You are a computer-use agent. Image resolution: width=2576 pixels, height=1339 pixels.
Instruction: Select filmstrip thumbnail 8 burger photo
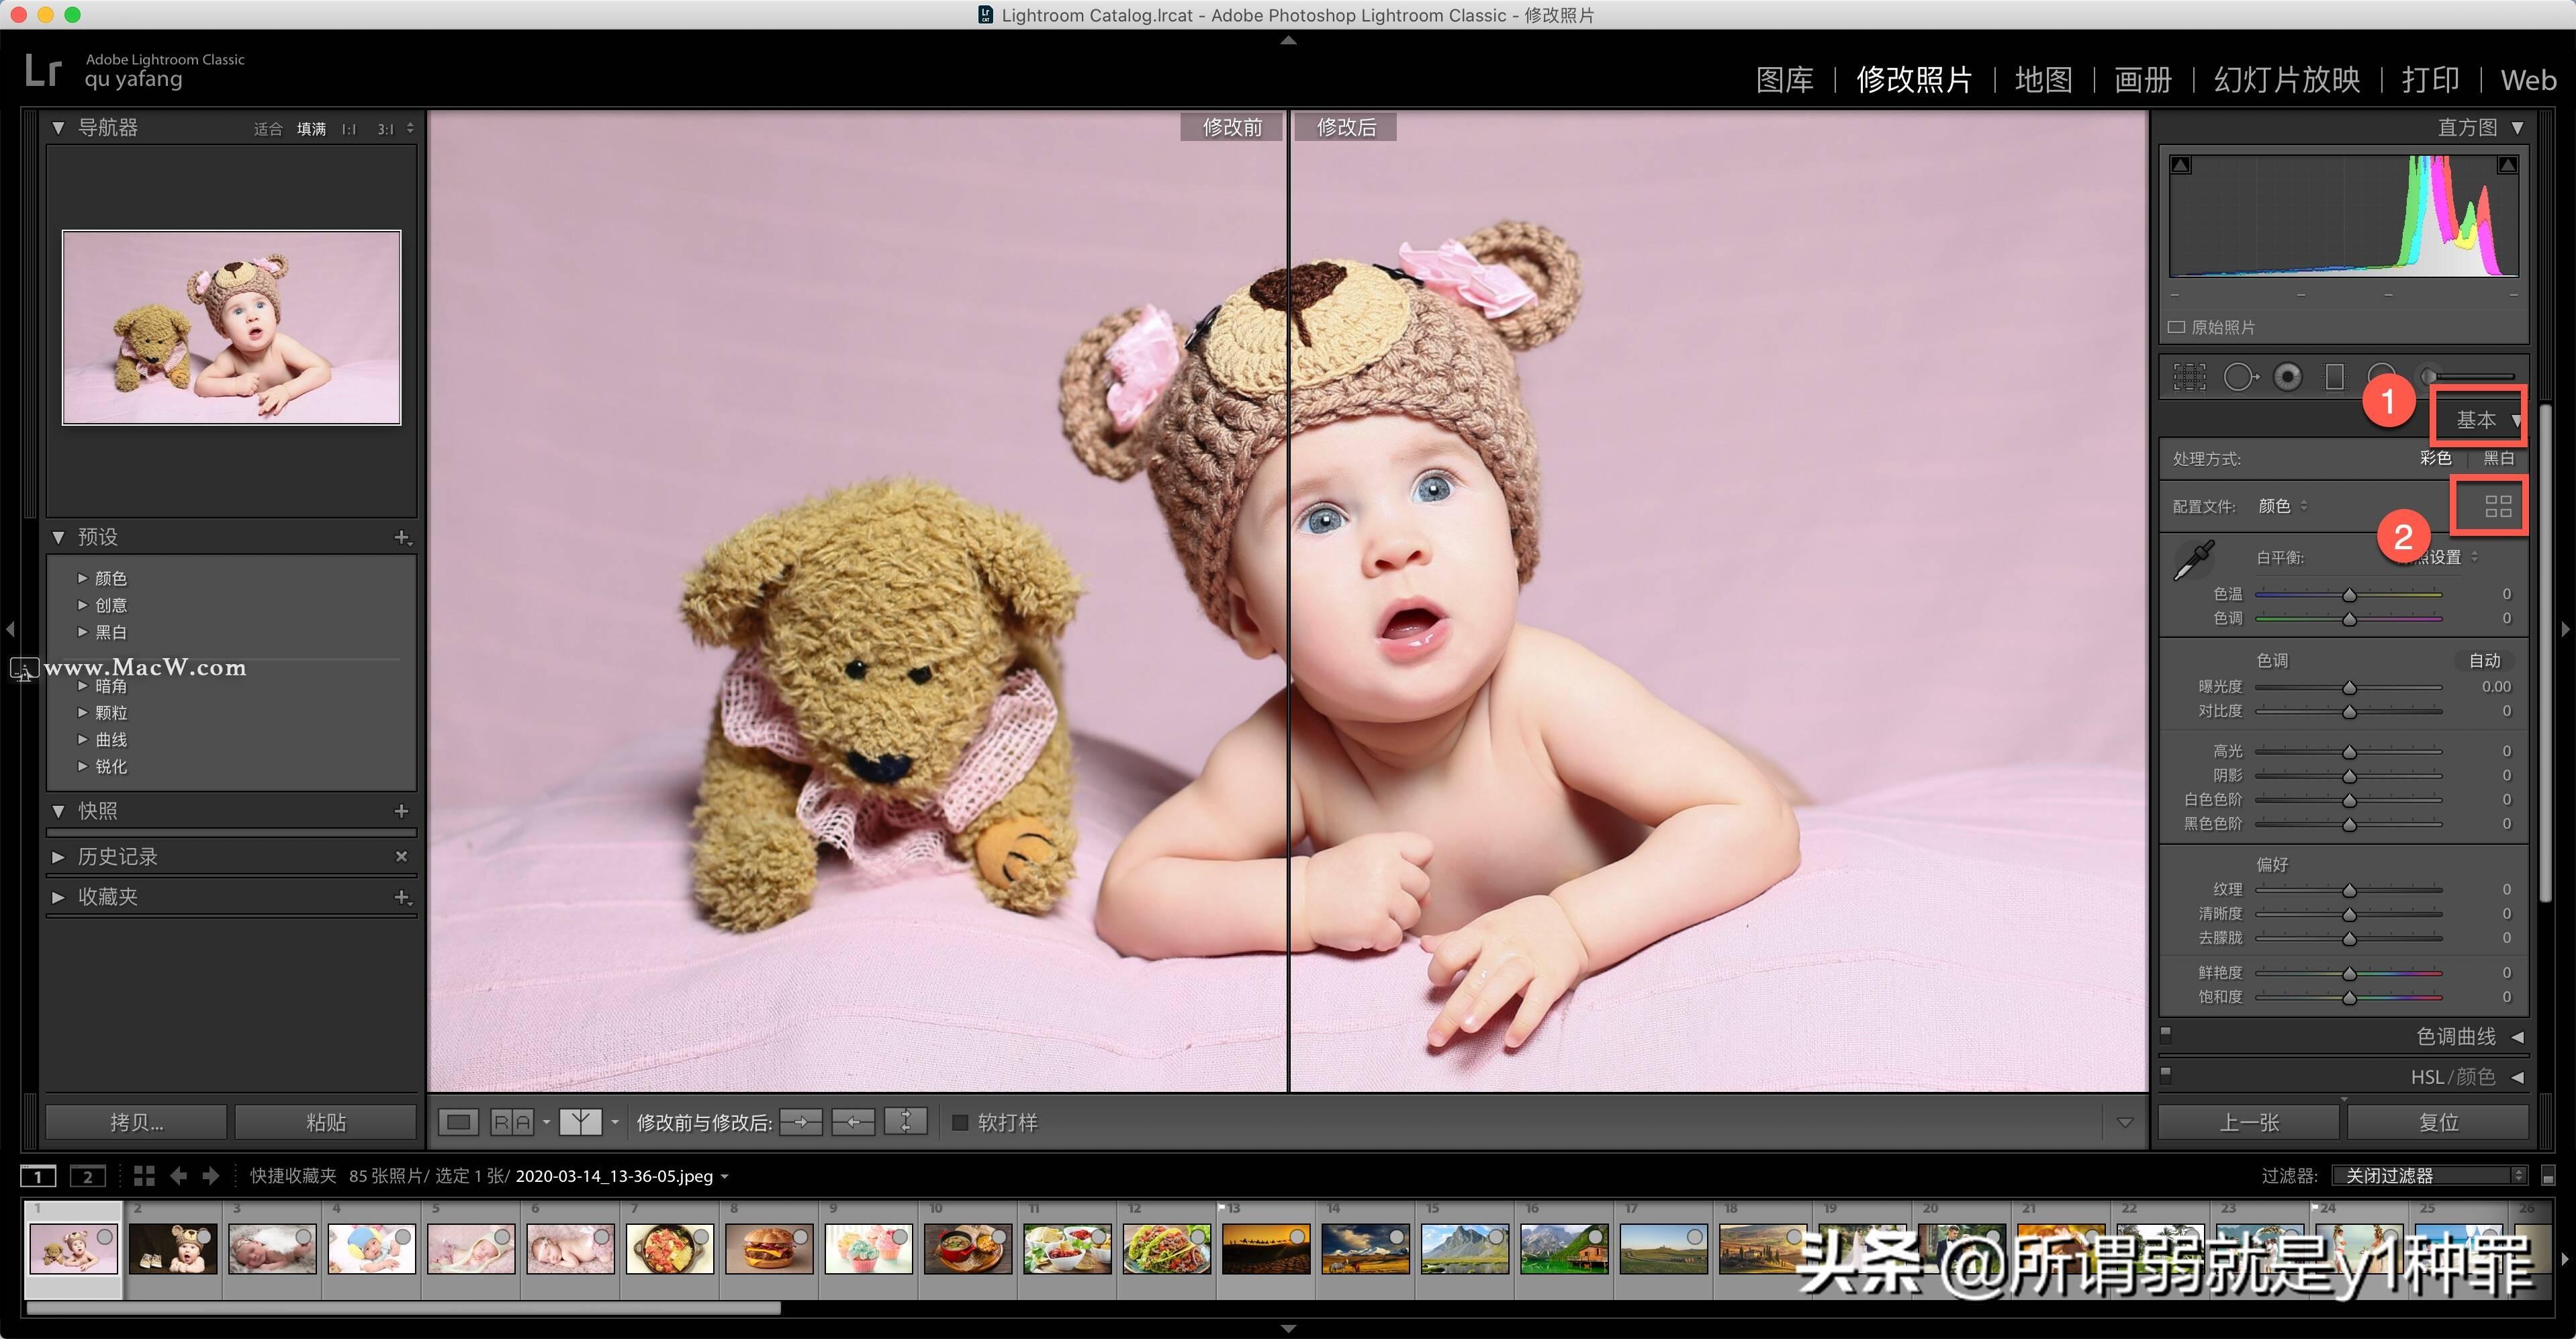[x=770, y=1250]
